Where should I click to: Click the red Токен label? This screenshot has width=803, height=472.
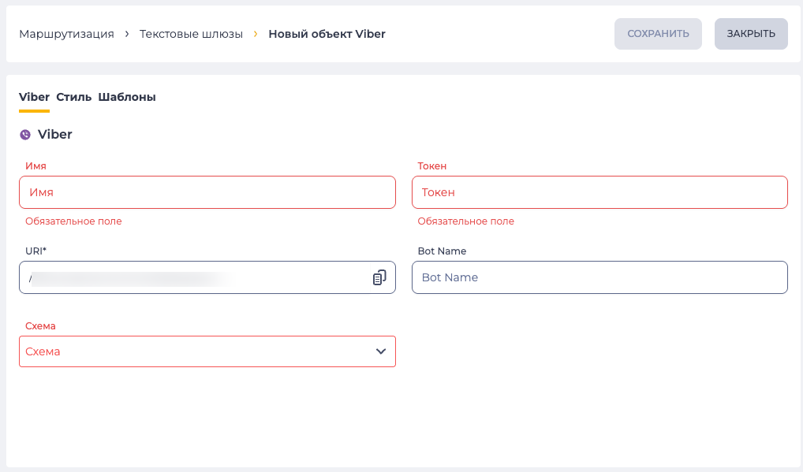point(432,165)
